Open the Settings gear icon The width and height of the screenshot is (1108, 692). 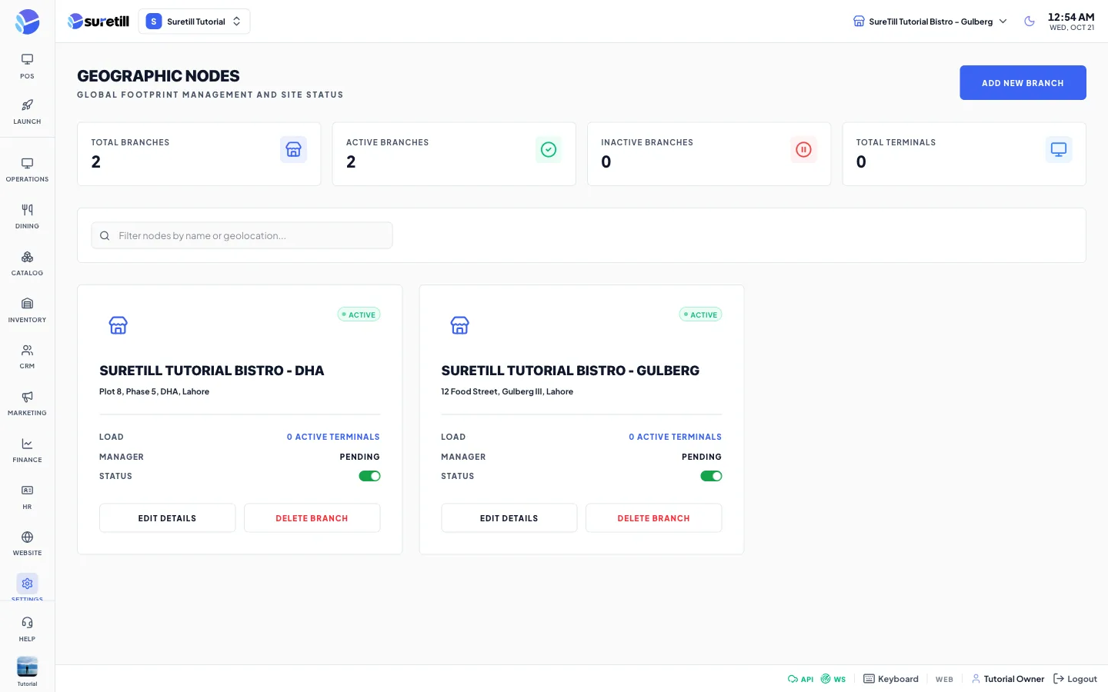click(27, 584)
